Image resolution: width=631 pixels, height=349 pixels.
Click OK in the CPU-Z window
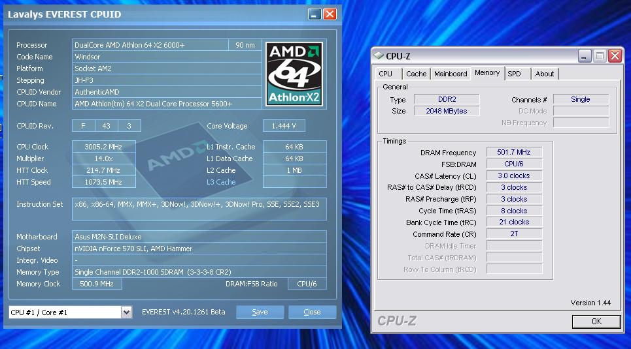coord(596,321)
